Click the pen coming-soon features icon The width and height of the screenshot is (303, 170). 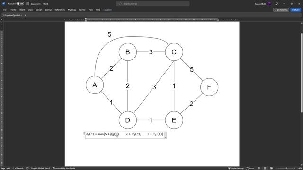coord(276,4)
